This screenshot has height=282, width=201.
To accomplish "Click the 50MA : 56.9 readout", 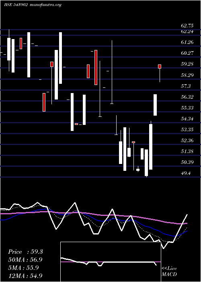I will [x=25, y=260].
